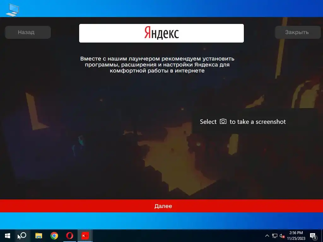The height and width of the screenshot is (242, 323).
Task: Open the network status tray icon
Action: [x=275, y=236]
